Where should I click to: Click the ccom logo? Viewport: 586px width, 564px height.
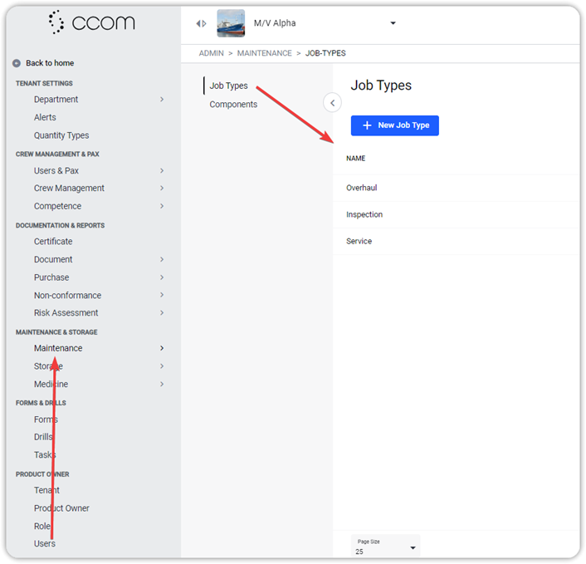click(x=91, y=22)
